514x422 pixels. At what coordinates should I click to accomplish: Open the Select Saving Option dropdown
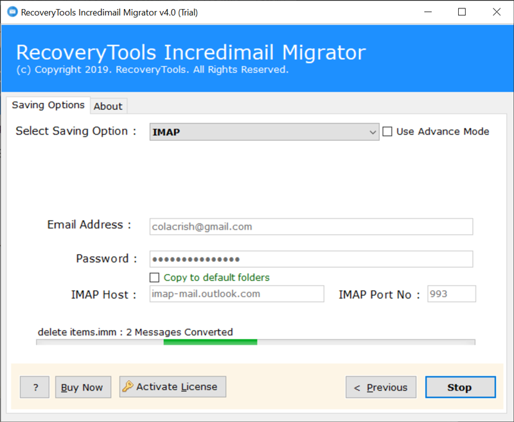(264, 132)
